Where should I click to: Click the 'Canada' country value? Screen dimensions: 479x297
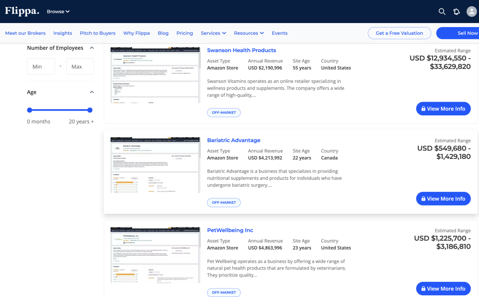(329, 158)
